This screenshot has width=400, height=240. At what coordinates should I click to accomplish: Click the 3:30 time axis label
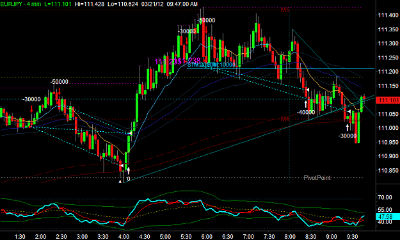[103, 236]
